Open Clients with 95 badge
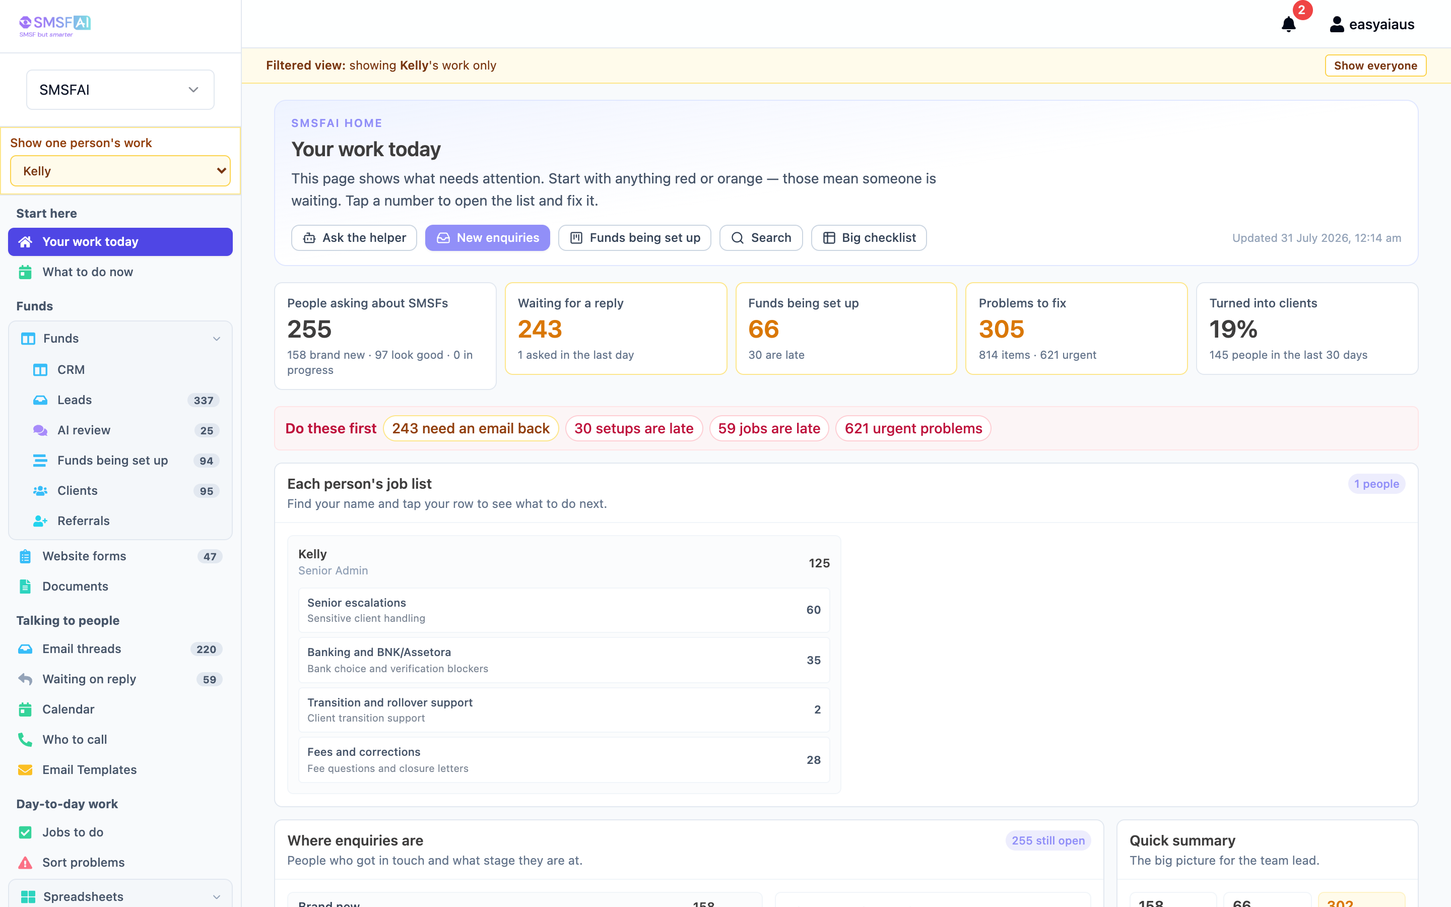Screen dimensions: 1451x907 [126, 491]
